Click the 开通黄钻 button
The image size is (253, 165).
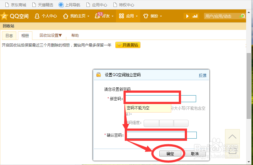pos(128,45)
